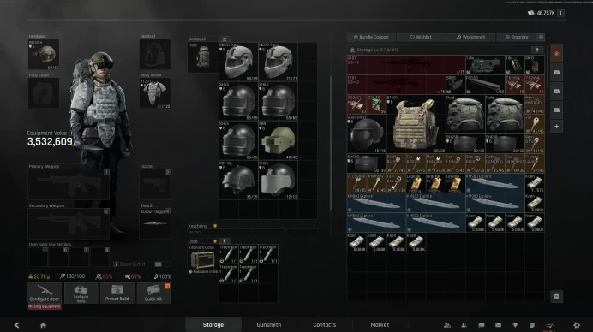Screen dimensions: 593x332
Task: Open Configure Gear
Action: point(45,293)
